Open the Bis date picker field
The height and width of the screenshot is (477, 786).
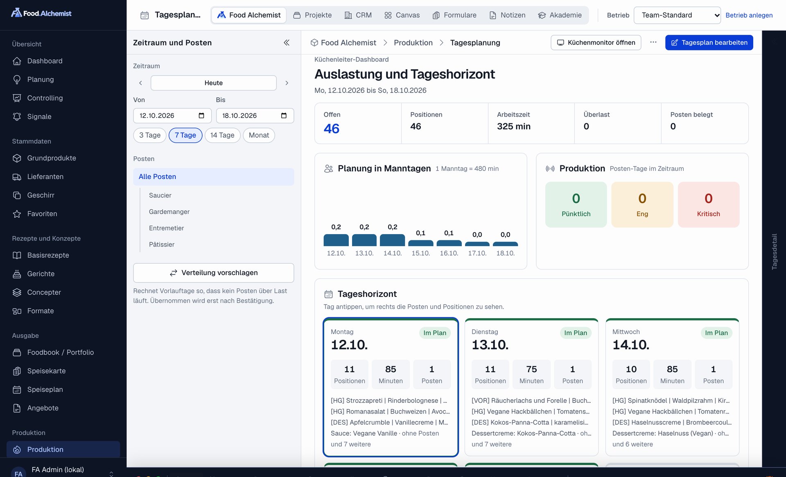click(255, 115)
